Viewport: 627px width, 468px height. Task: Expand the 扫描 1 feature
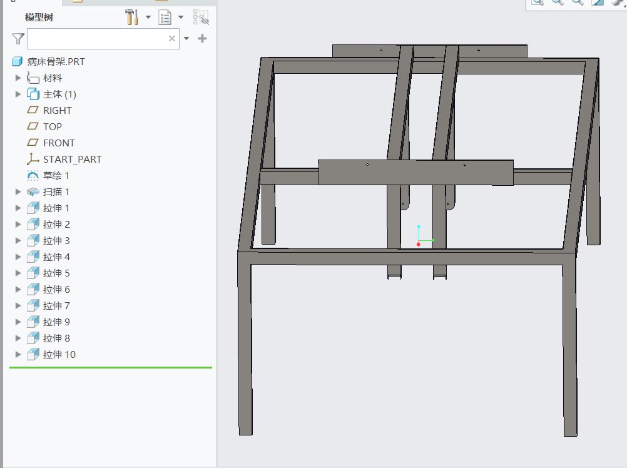[18, 192]
